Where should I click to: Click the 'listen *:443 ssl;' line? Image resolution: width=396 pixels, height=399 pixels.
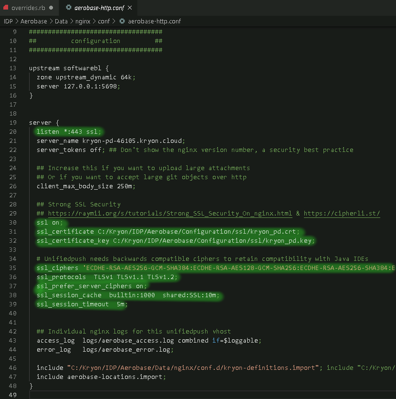tap(69, 132)
